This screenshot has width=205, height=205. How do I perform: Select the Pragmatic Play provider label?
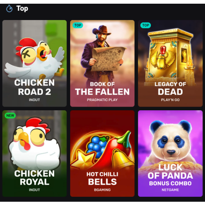[102, 100]
